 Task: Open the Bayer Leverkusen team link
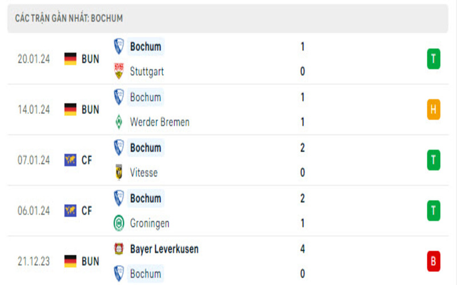pos(164,249)
